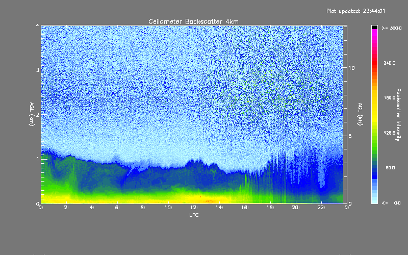
Task: Click the '>= 300.0' colorbar maximum label
Action: [x=392, y=28]
